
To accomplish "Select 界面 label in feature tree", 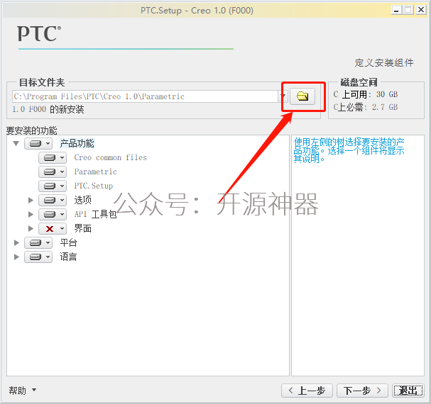I will (83, 228).
